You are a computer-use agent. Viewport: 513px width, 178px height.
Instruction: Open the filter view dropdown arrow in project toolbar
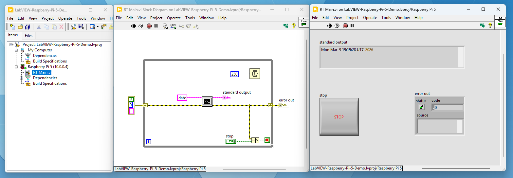click(98, 27)
